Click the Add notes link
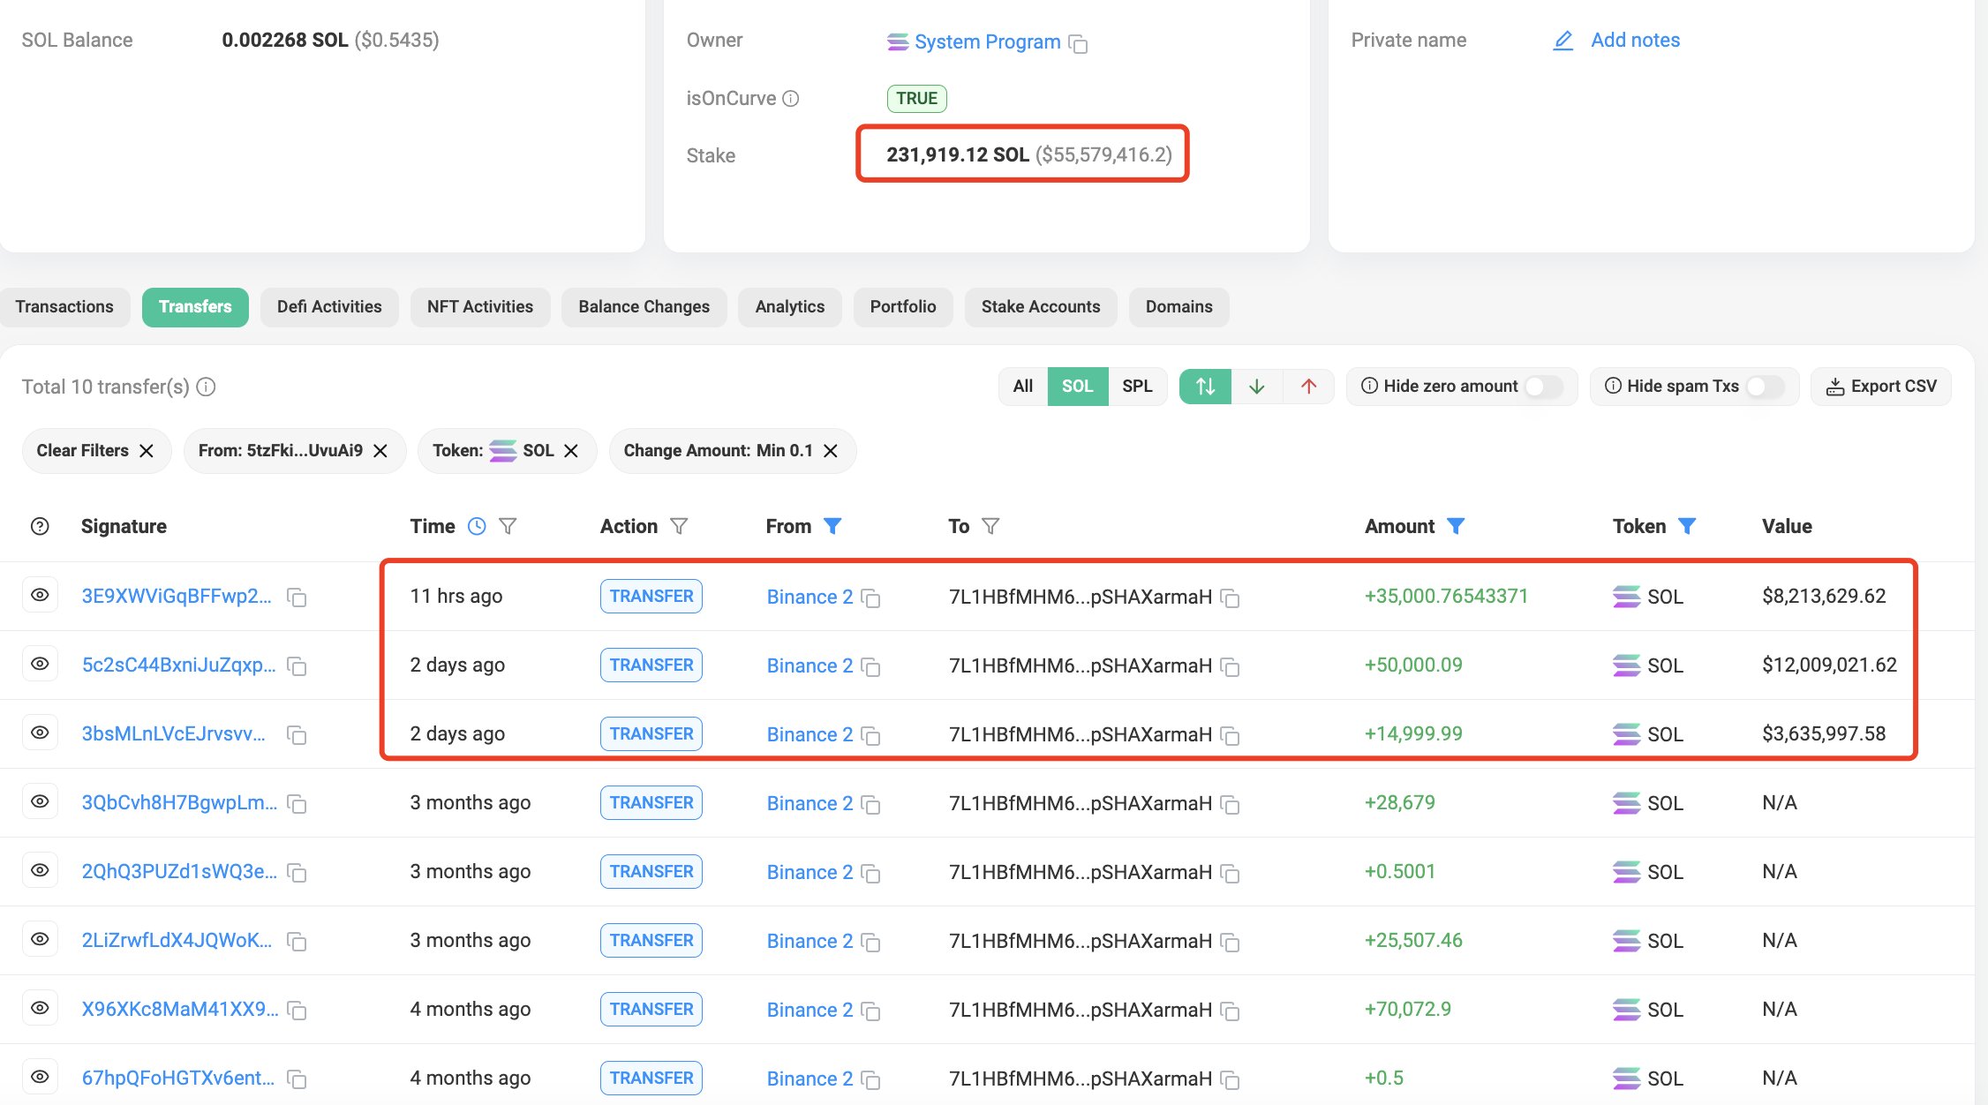The image size is (1988, 1105). tap(1635, 40)
